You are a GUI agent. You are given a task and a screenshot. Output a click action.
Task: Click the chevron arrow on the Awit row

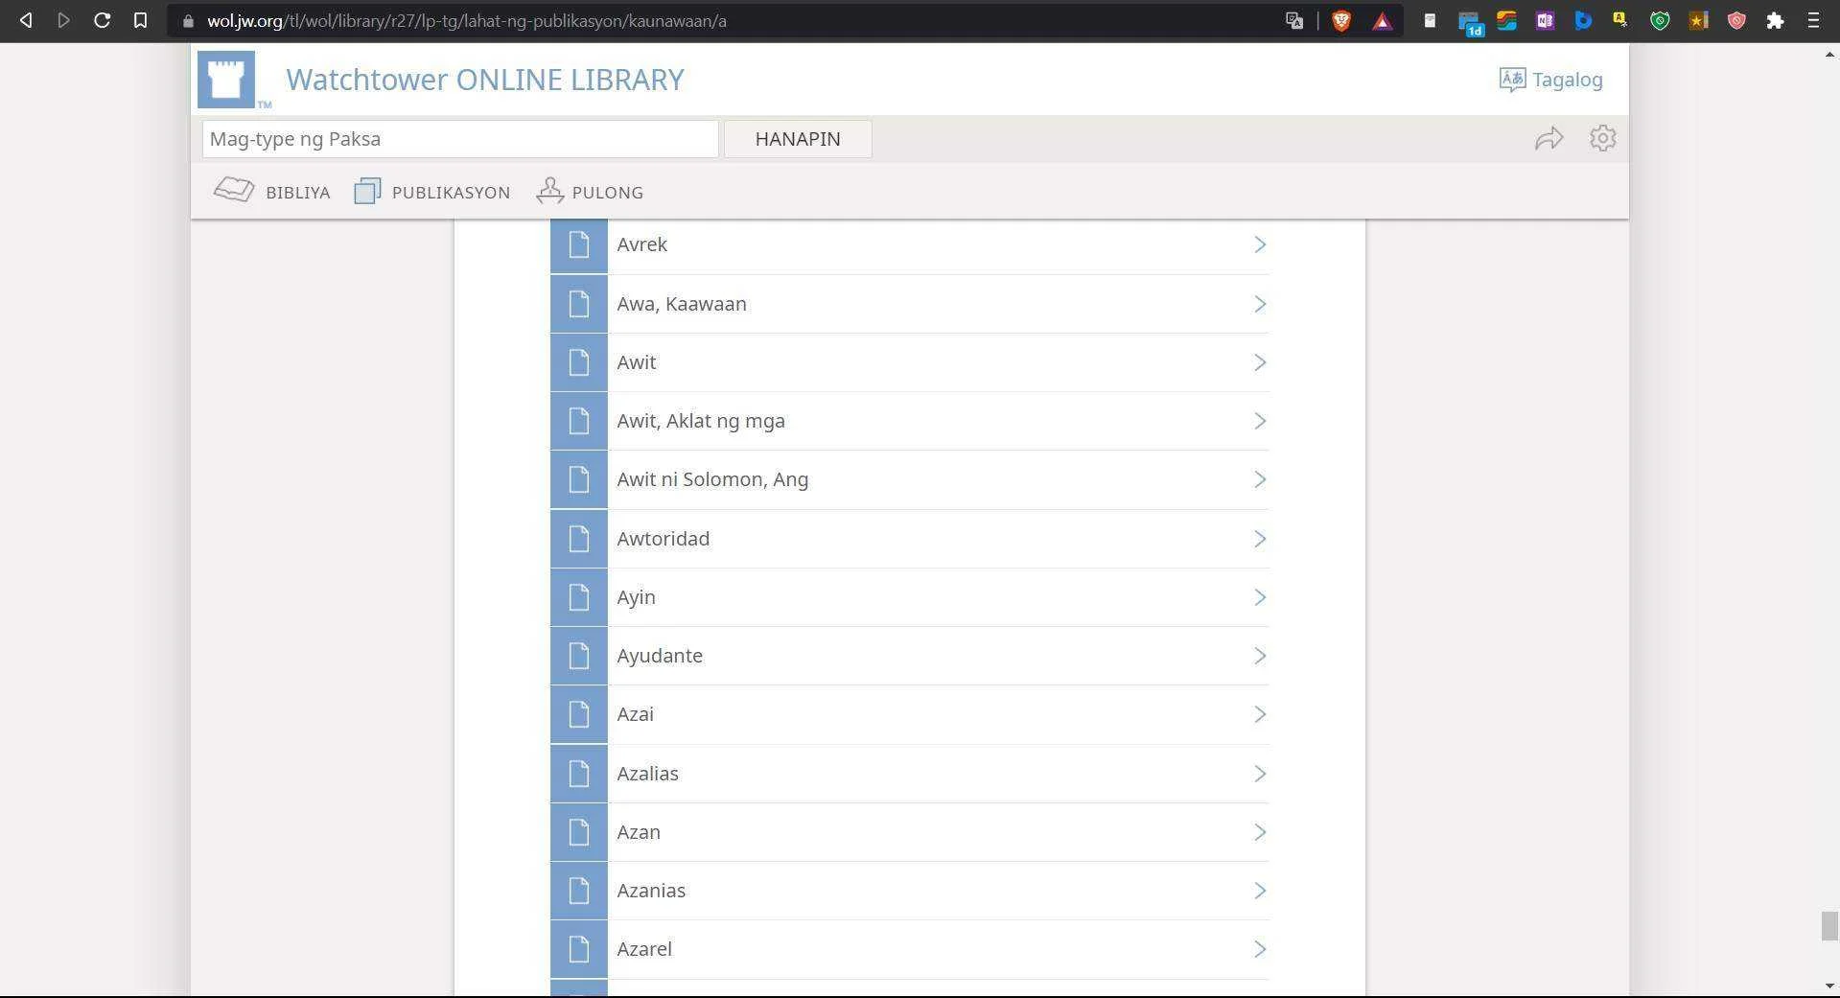pos(1260,362)
